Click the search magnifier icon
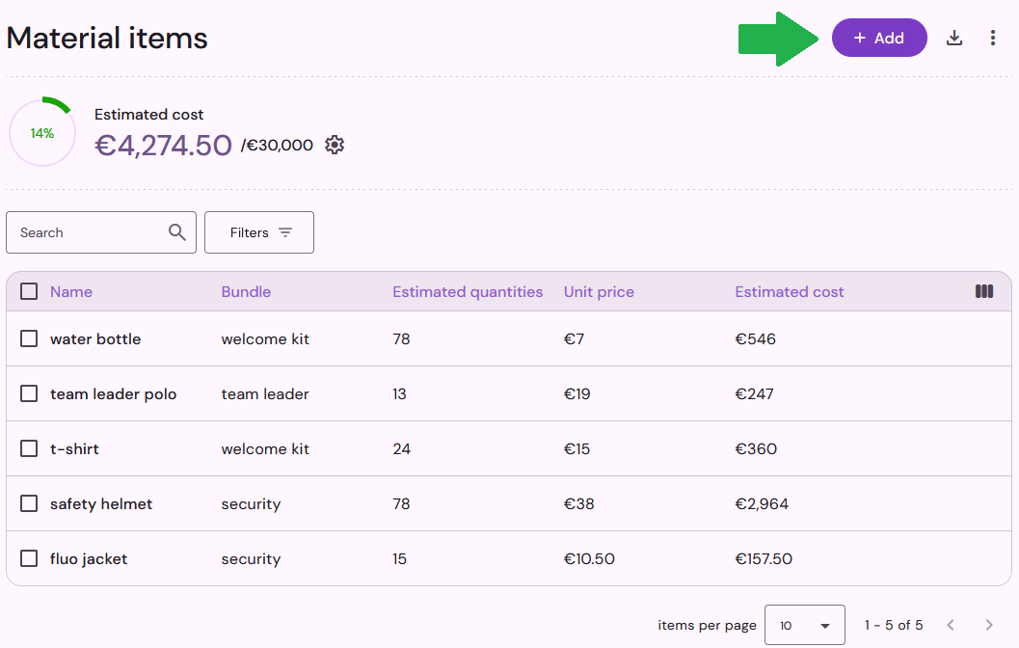This screenshot has height=648, width=1019. [x=176, y=232]
